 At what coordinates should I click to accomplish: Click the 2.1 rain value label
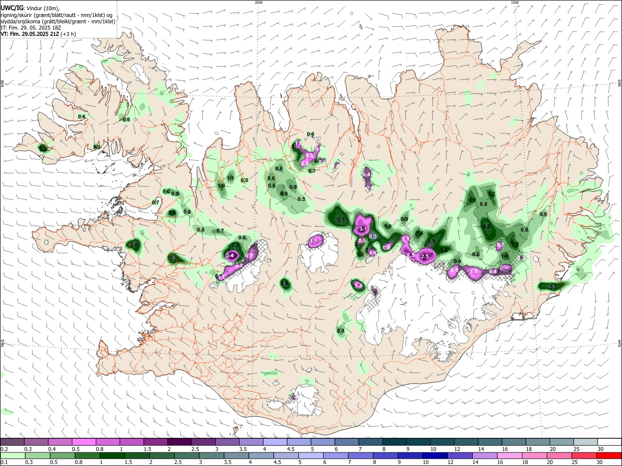click(x=341, y=220)
